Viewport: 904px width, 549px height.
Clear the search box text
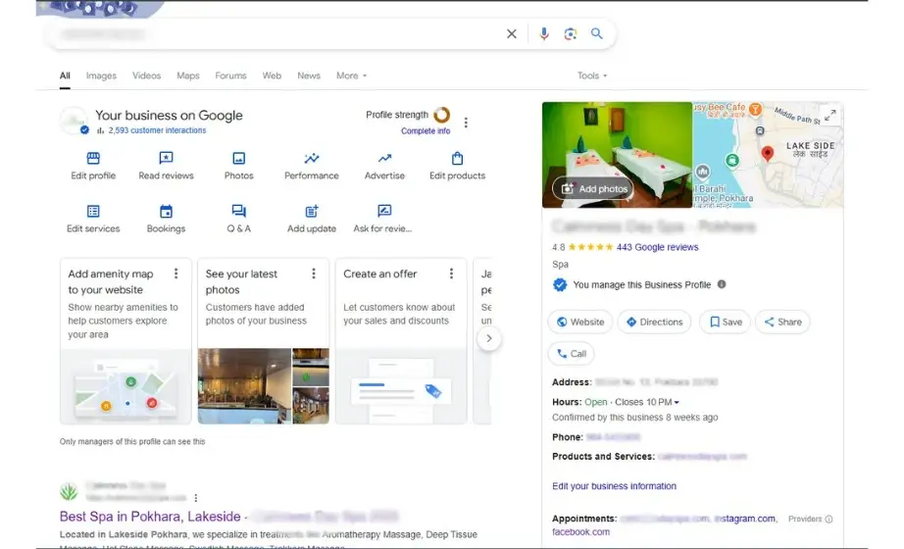(x=511, y=34)
